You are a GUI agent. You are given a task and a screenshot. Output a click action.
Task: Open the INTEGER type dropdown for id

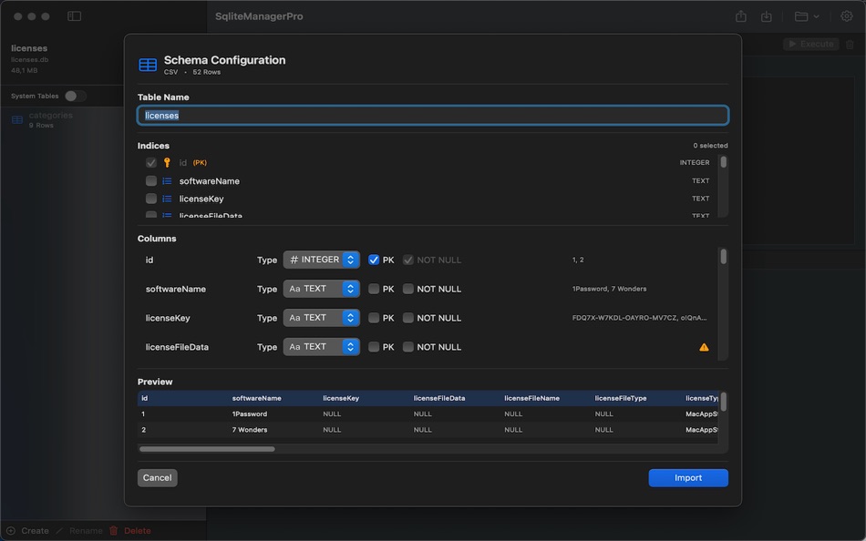pos(321,260)
